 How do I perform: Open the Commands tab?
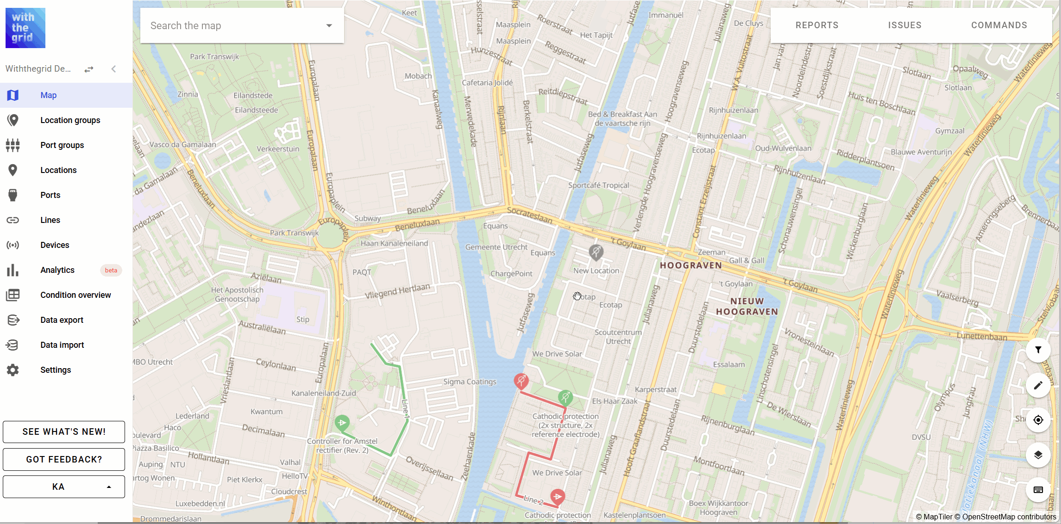tap(999, 25)
